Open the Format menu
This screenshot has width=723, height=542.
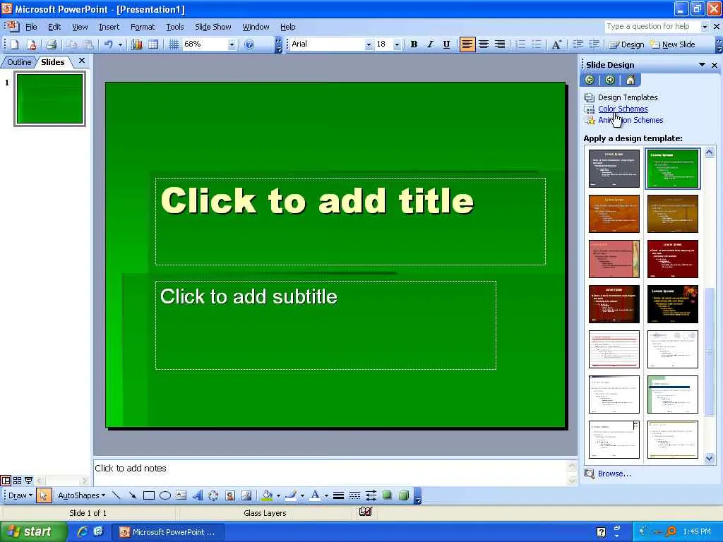click(x=143, y=27)
